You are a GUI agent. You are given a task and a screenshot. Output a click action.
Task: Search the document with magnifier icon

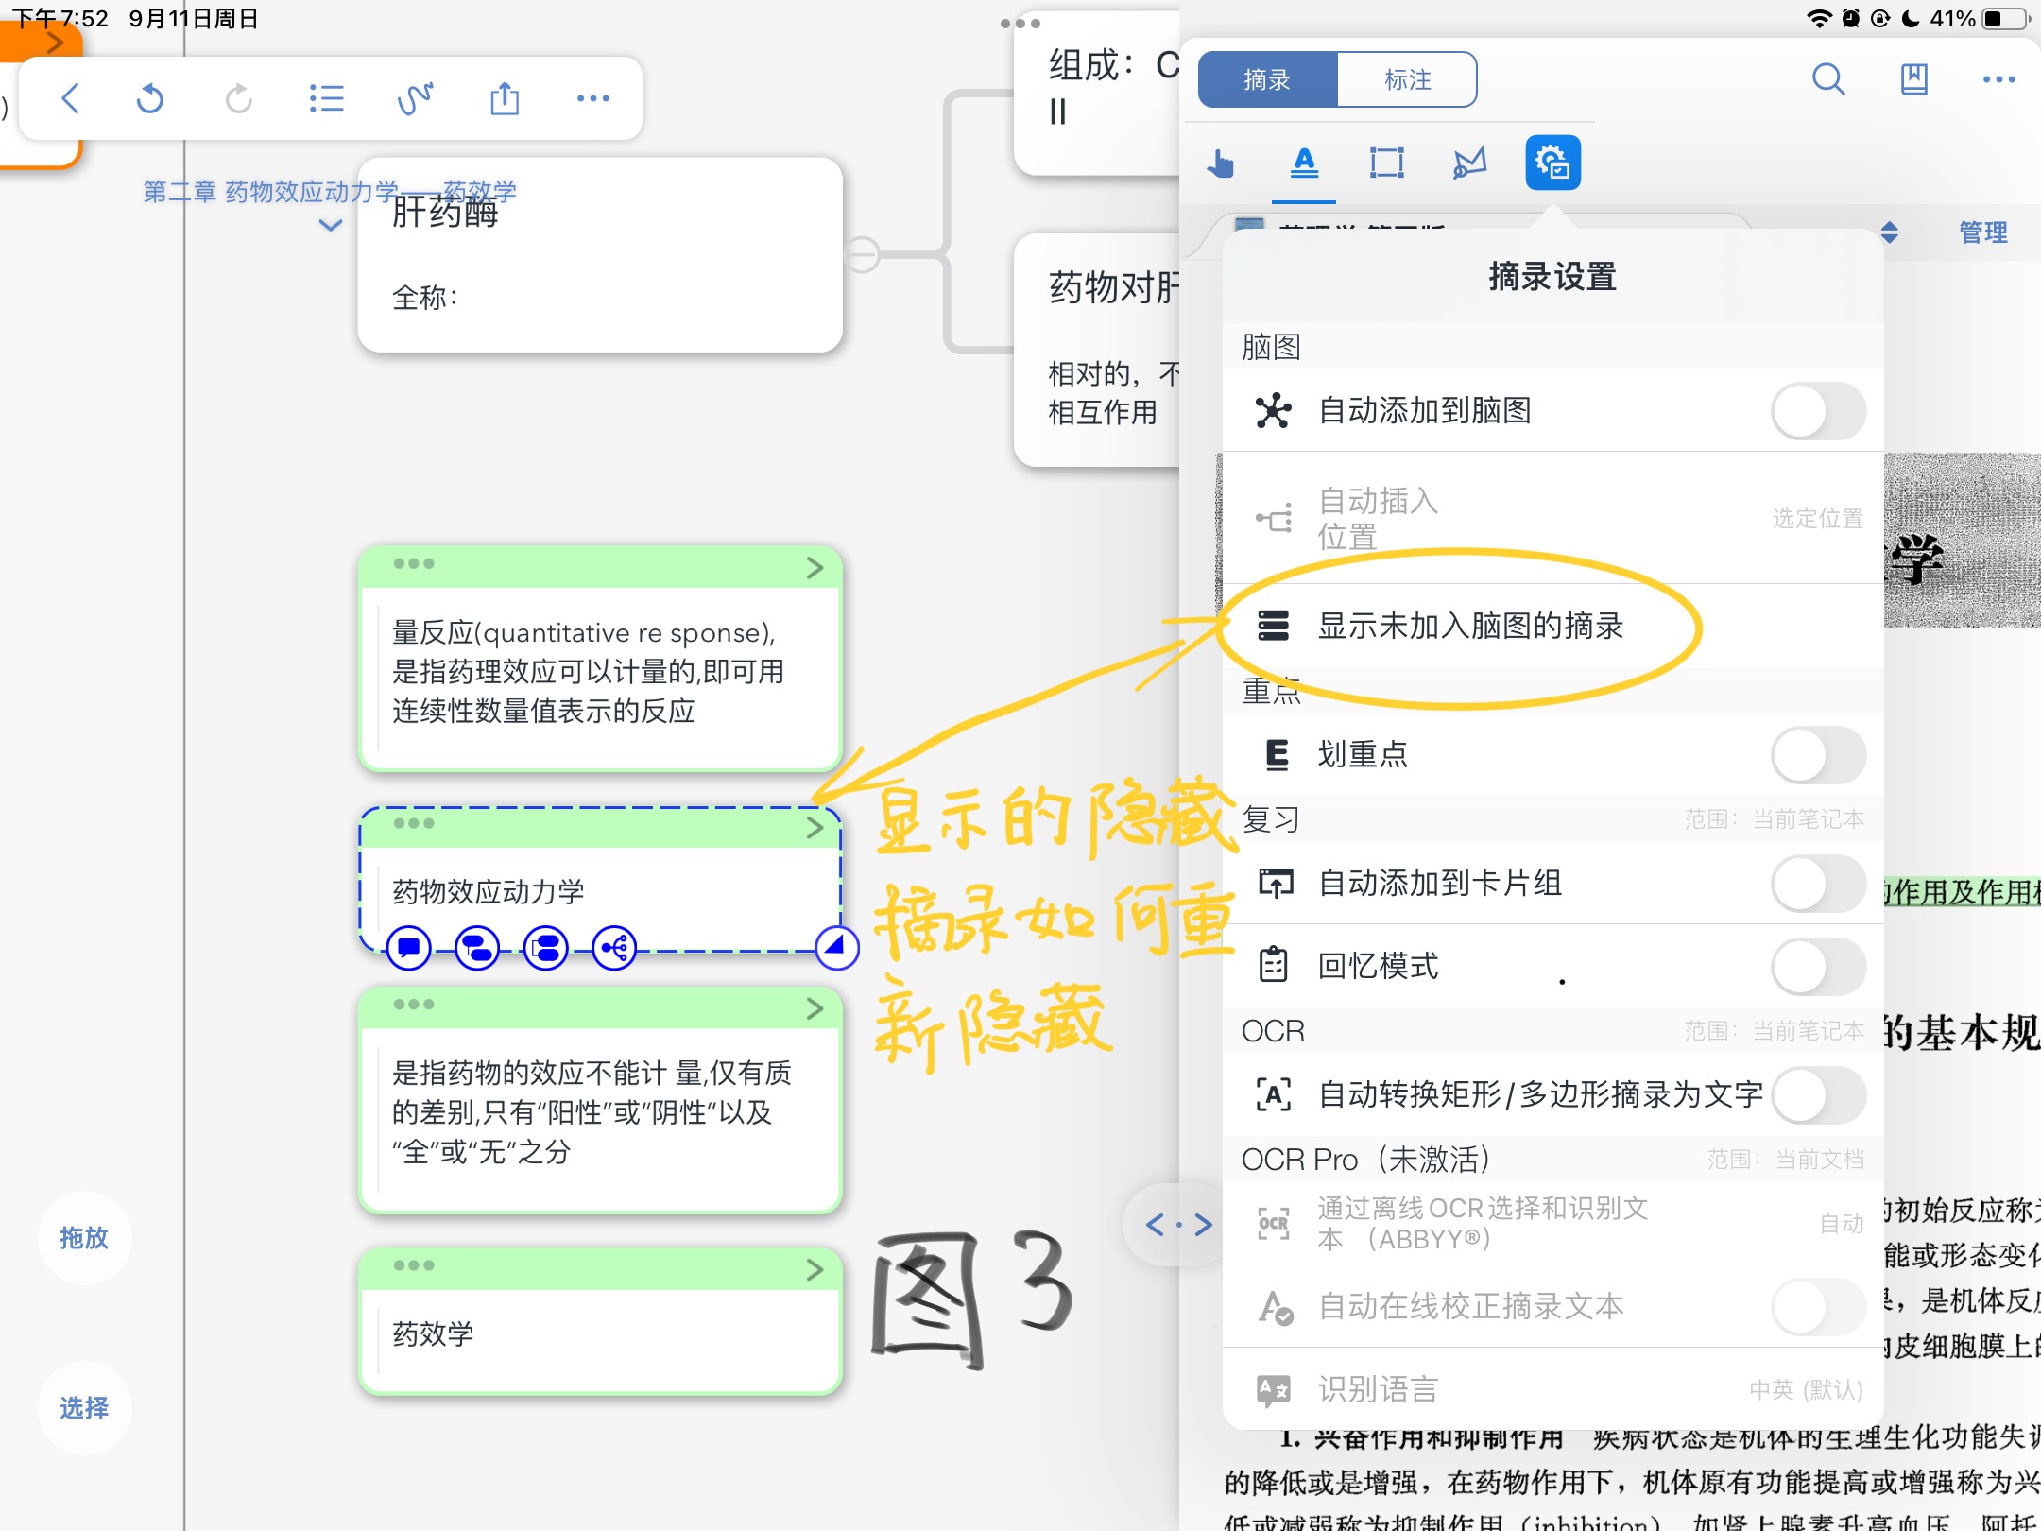point(1828,79)
